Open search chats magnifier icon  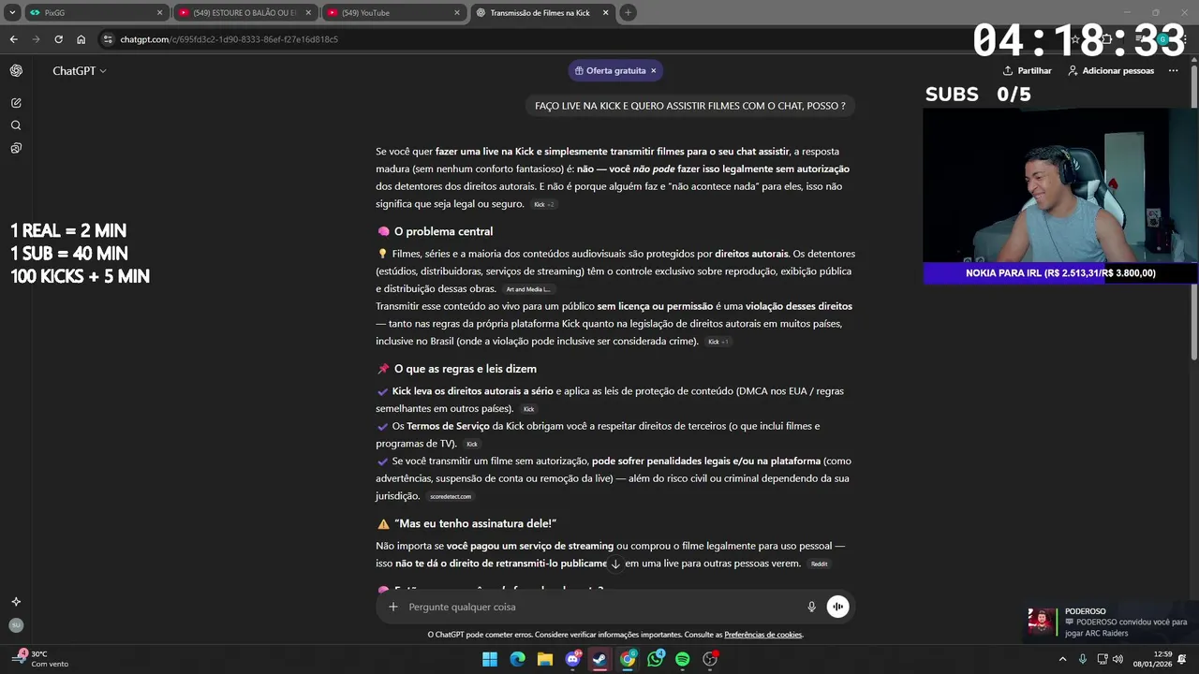pyautogui.click(x=16, y=125)
